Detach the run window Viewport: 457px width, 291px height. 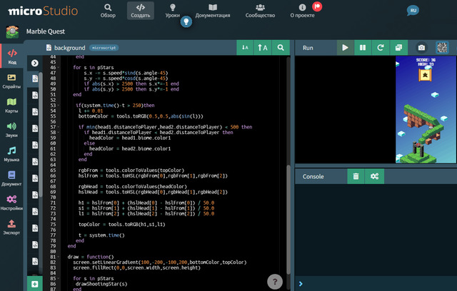pos(398,48)
